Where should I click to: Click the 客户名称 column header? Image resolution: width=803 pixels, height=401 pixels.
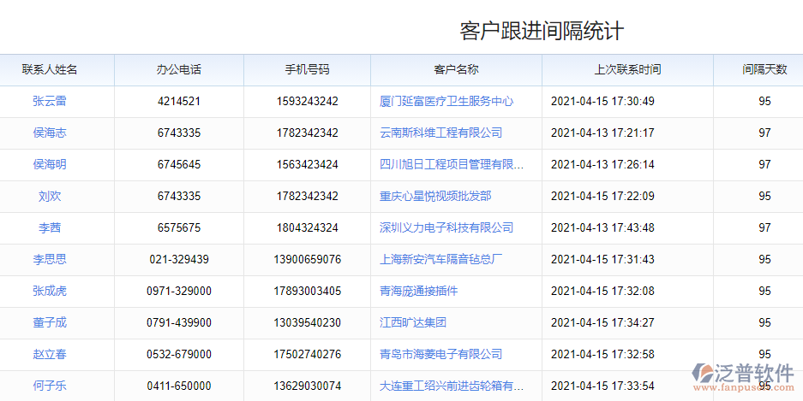(x=456, y=69)
